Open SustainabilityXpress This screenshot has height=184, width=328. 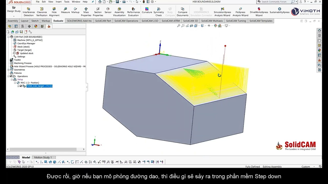(280, 10)
